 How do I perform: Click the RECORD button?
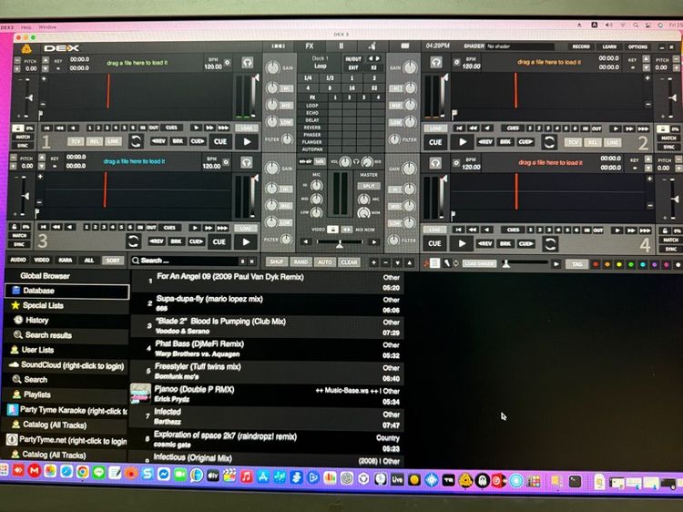[581, 46]
